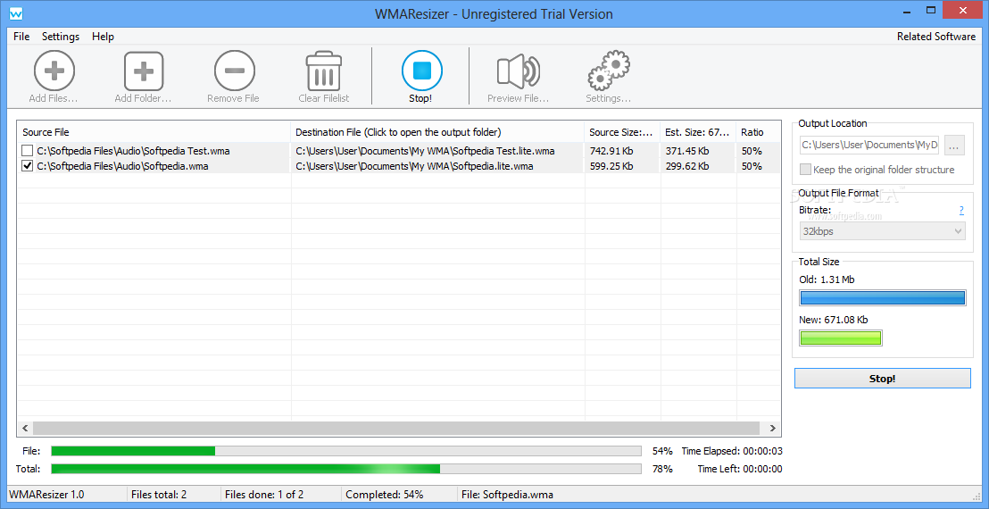Image resolution: width=989 pixels, height=509 pixels.
Task: Click the Old: 1.31 Mb label
Action: pyautogui.click(x=827, y=280)
